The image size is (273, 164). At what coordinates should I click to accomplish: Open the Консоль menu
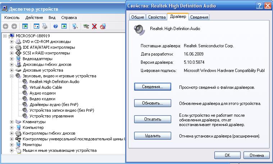(12, 18)
